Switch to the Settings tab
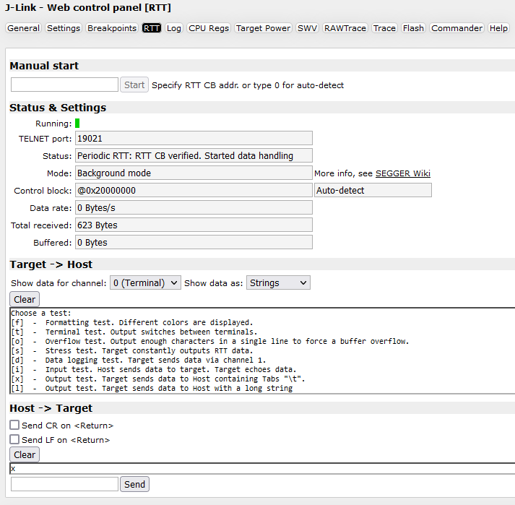 (x=64, y=28)
